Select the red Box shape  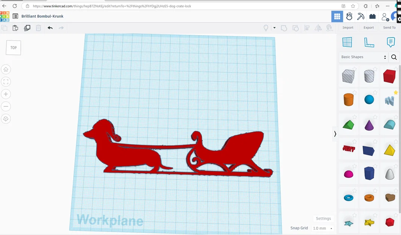coord(389,76)
